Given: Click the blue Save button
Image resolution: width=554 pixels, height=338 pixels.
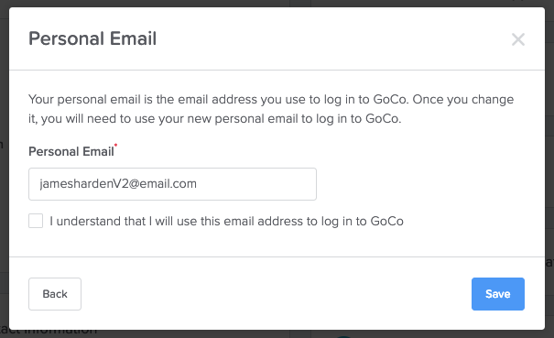Looking at the screenshot, I should click(x=498, y=294).
